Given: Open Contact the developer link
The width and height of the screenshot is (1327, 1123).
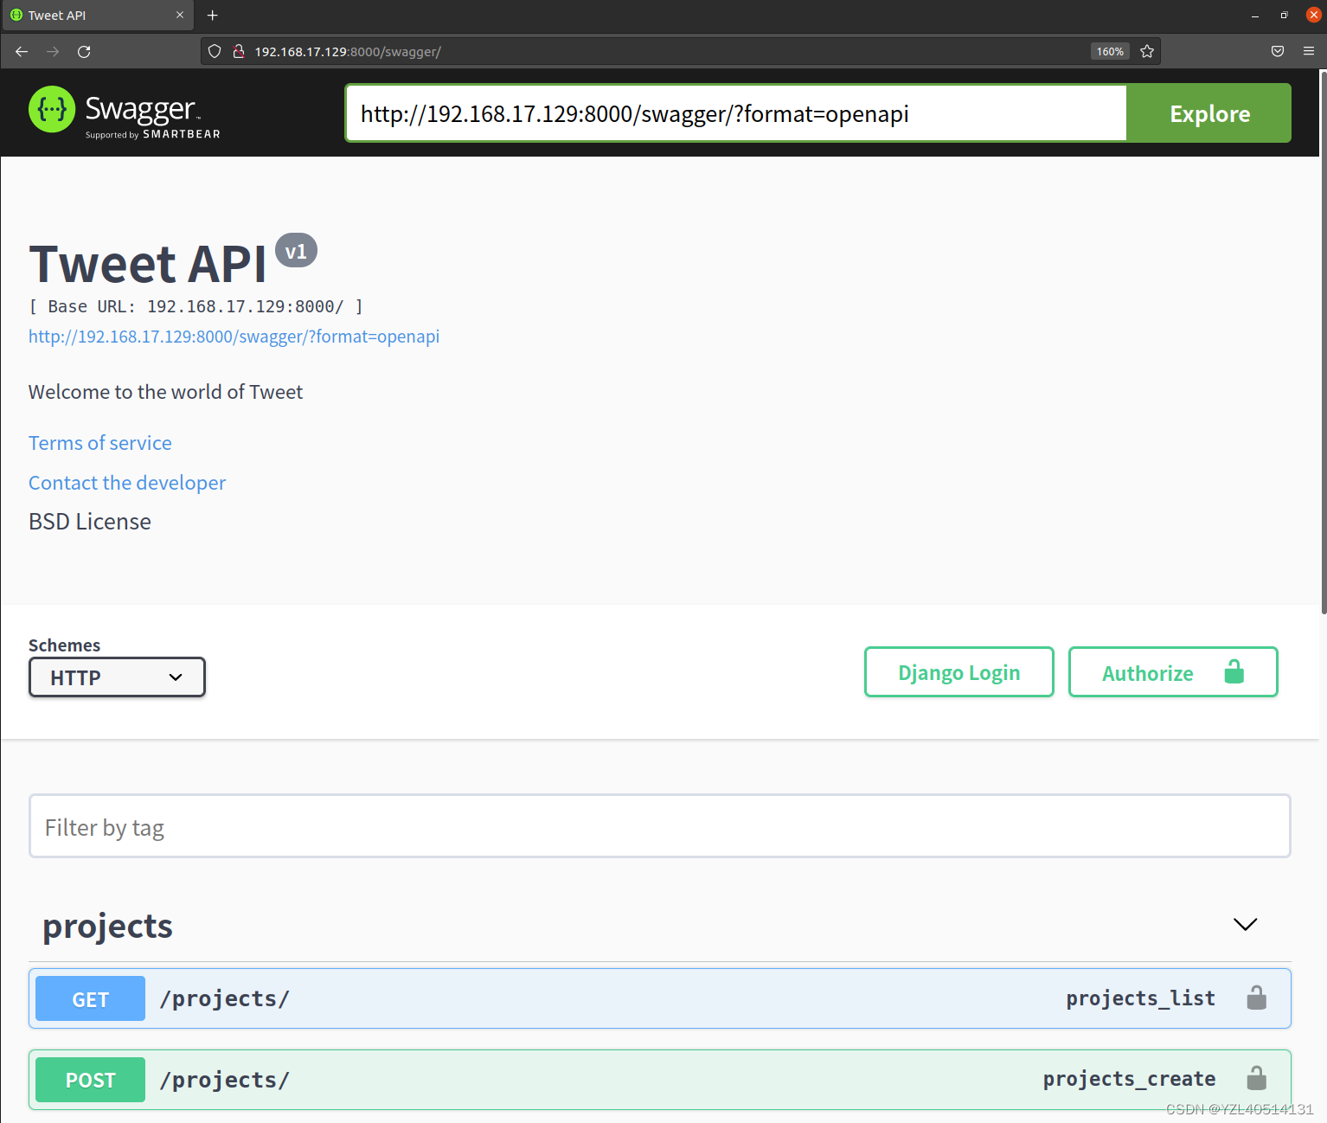Looking at the screenshot, I should click(127, 483).
